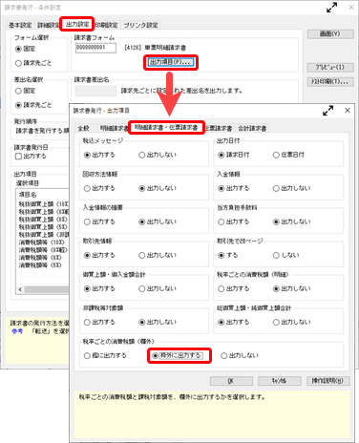The width and height of the screenshot is (359, 443).
Task: Click the resize arrows icon in 条件設定 window
Action: [332, 8]
